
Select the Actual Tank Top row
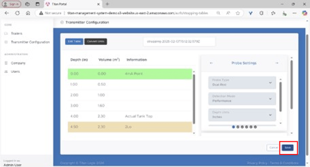[x=130, y=116]
